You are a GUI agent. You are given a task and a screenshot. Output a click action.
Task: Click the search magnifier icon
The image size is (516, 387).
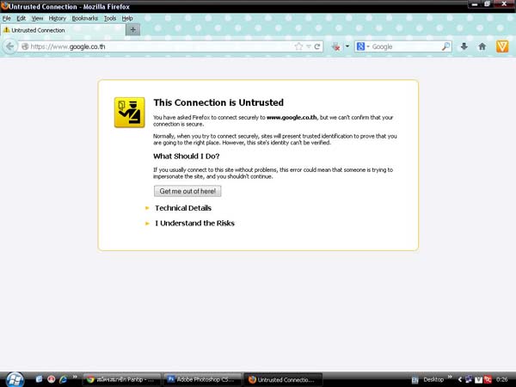[446, 46]
